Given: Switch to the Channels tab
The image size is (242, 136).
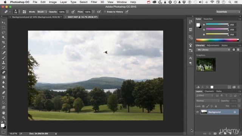Looking at the screenshot, I should tap(209, 91).
